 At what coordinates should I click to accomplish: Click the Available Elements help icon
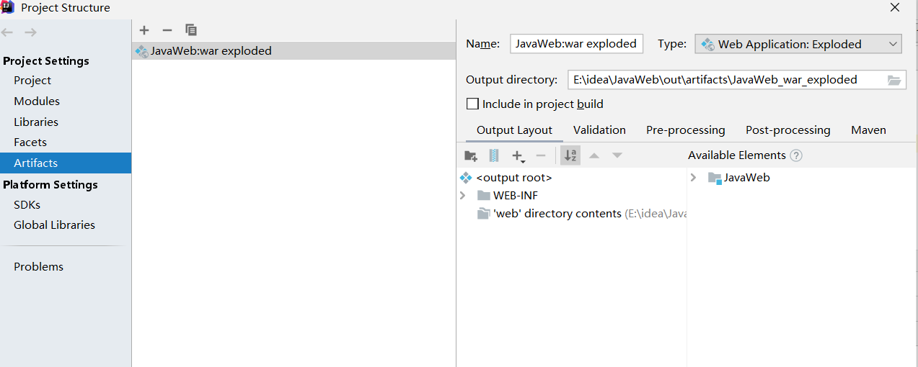click(x=796, y=155)
